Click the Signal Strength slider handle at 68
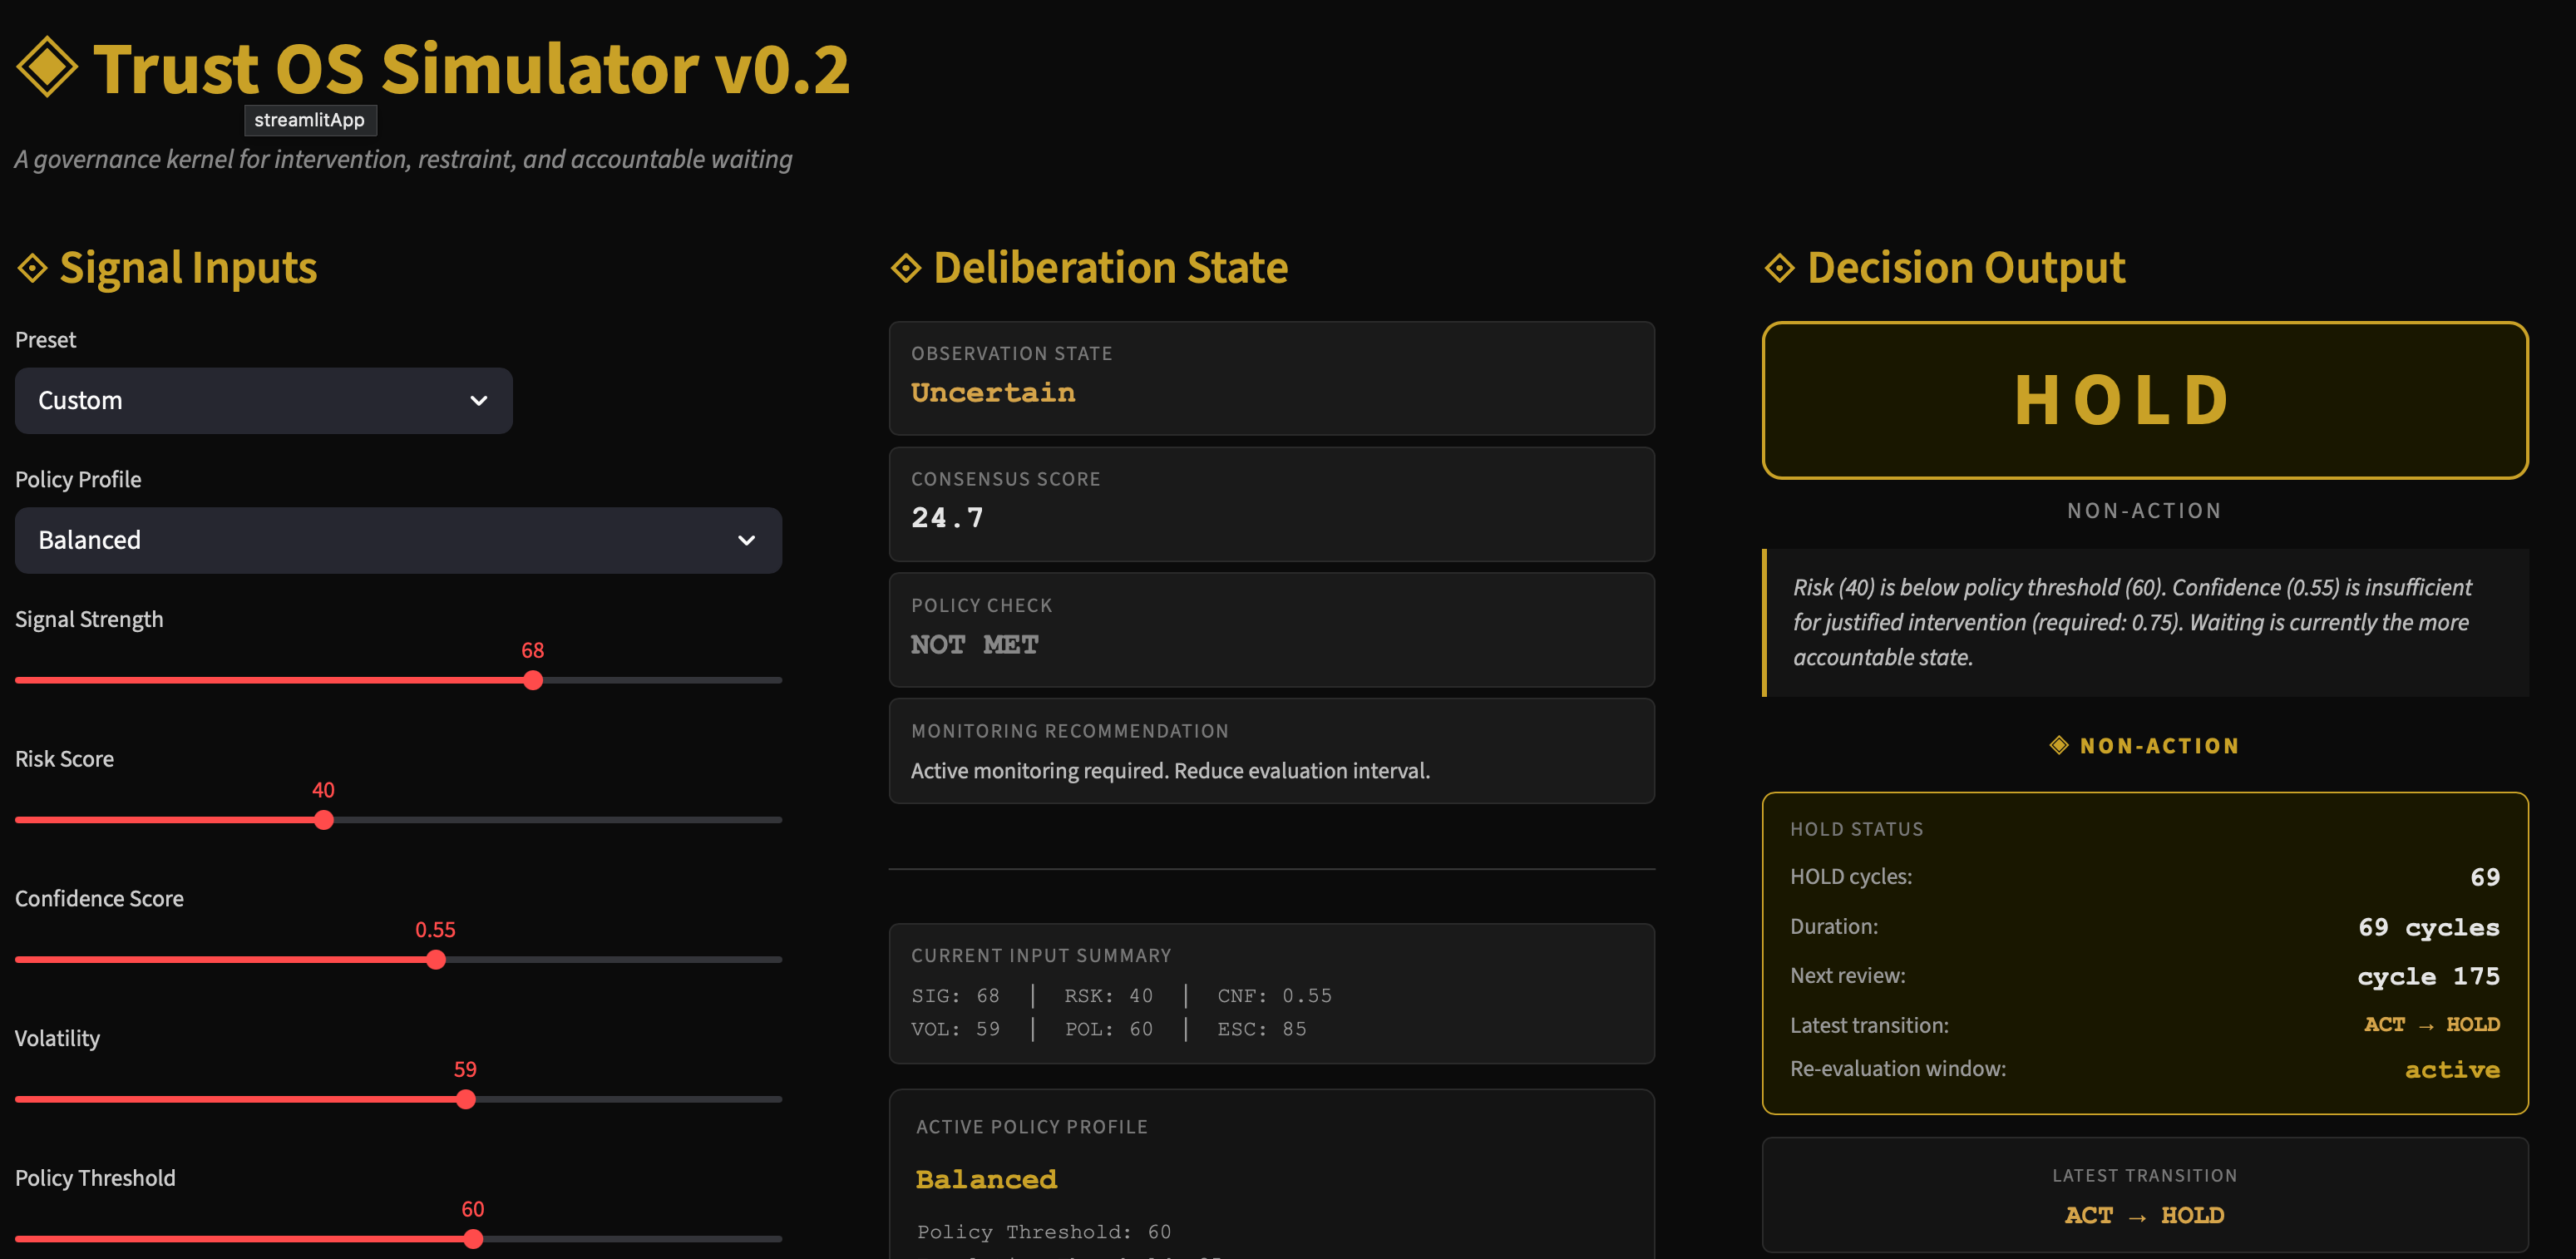2576x1259 pixels. [x=533, y=680]
